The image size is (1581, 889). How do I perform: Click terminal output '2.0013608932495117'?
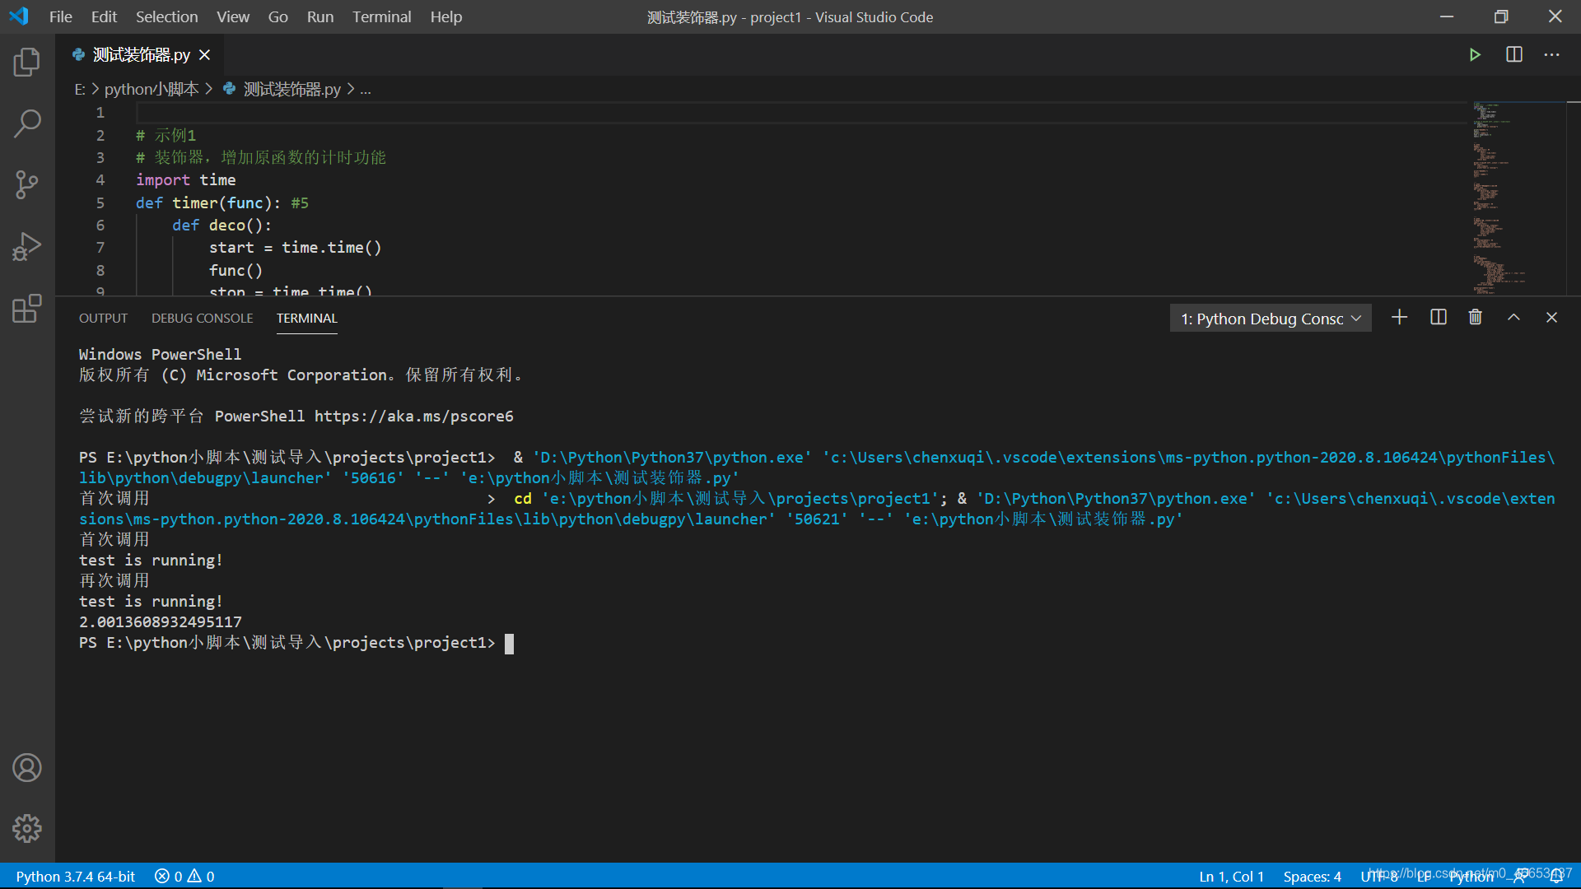click(x=161, y=622)
